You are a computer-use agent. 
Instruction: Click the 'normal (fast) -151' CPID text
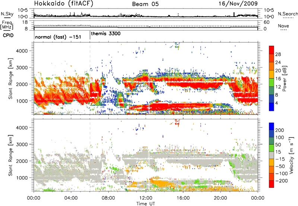point(58,37)
